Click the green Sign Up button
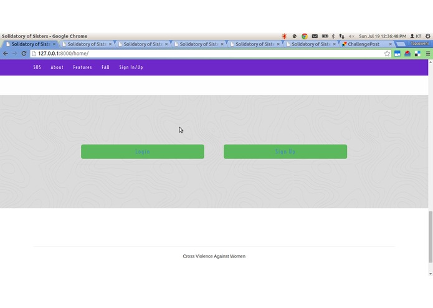This screenshot has height=308, width=433. click(x=285, y=152)
